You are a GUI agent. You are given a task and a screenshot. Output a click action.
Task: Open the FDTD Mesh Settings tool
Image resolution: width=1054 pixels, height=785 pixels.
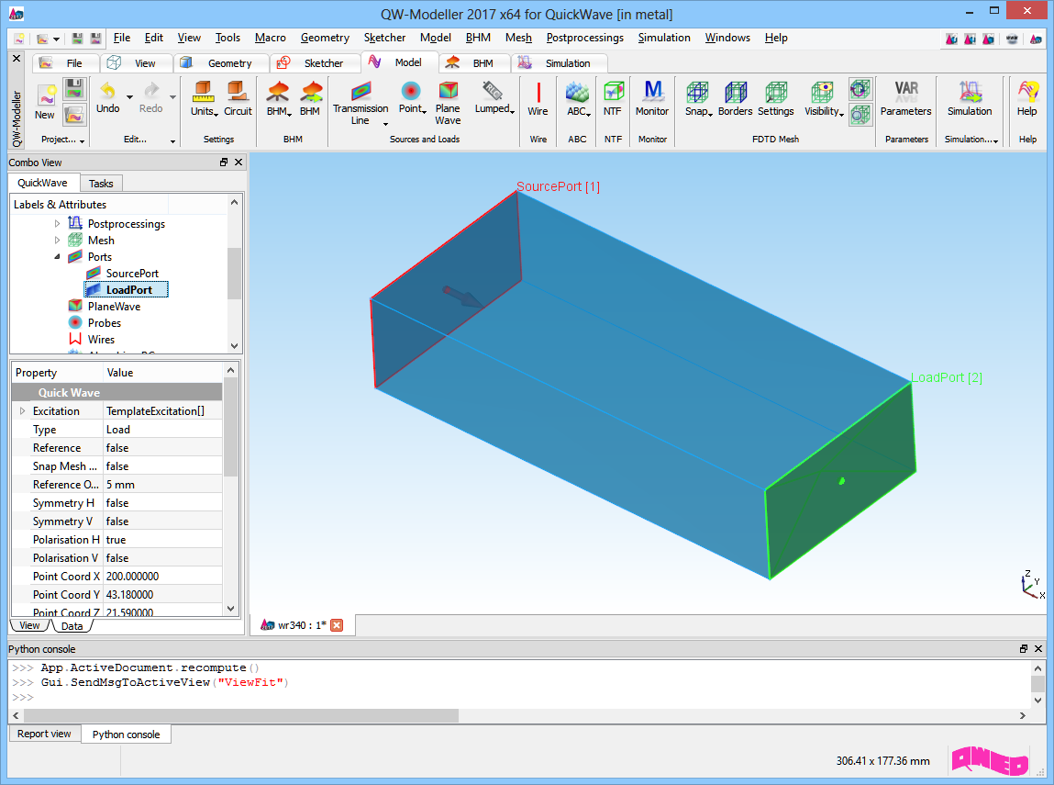776,98
